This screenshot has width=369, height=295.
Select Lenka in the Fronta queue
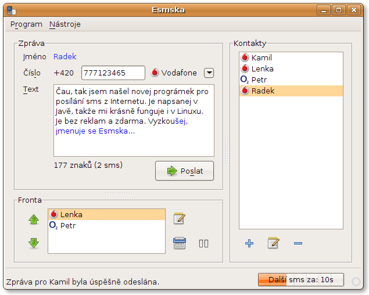click(x=106, y=214)
